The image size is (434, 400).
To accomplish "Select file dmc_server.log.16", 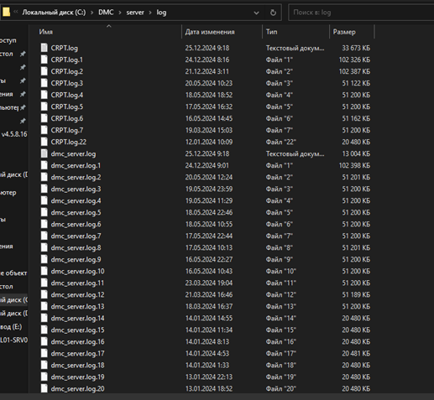I will point(77,341).
